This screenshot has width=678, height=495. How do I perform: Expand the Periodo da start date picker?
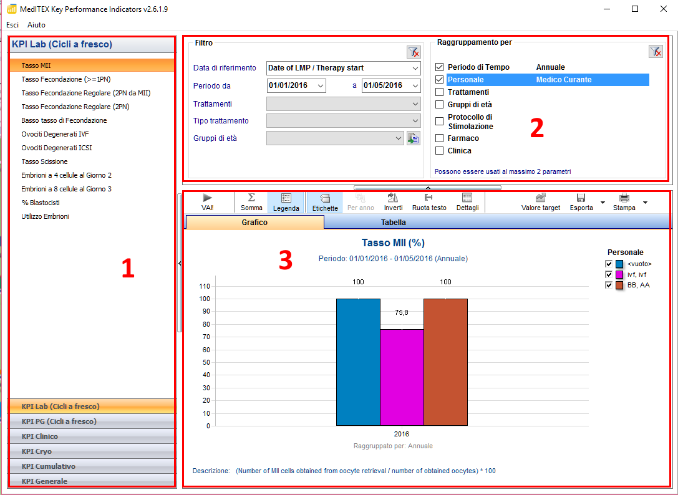[321, 85]
